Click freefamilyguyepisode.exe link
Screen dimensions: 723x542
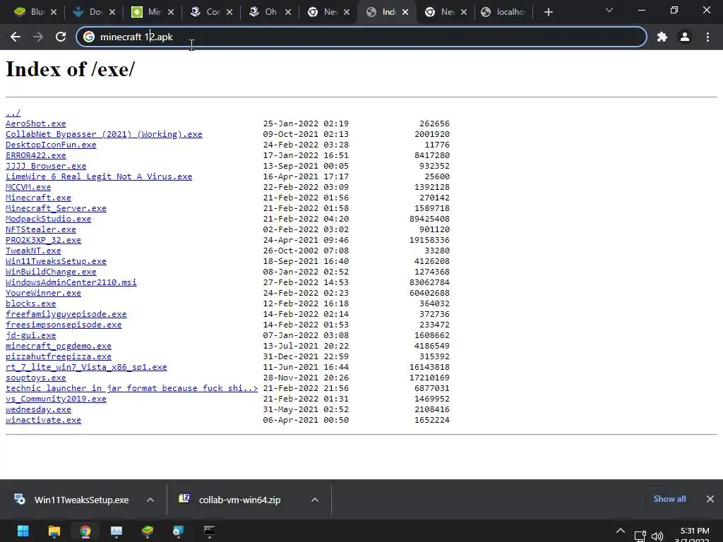pyautogui.click(x=66, y=314)
